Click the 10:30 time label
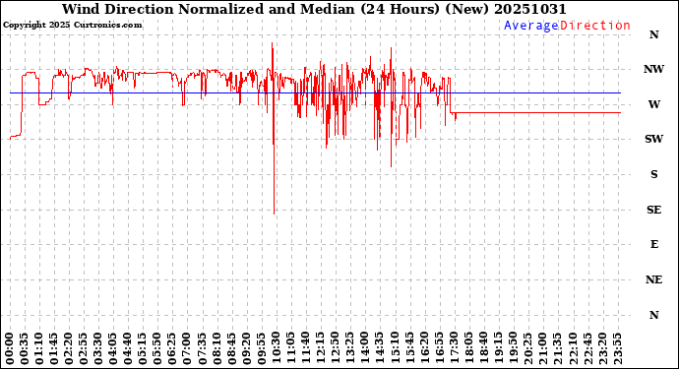 click(x=276, y=348)
